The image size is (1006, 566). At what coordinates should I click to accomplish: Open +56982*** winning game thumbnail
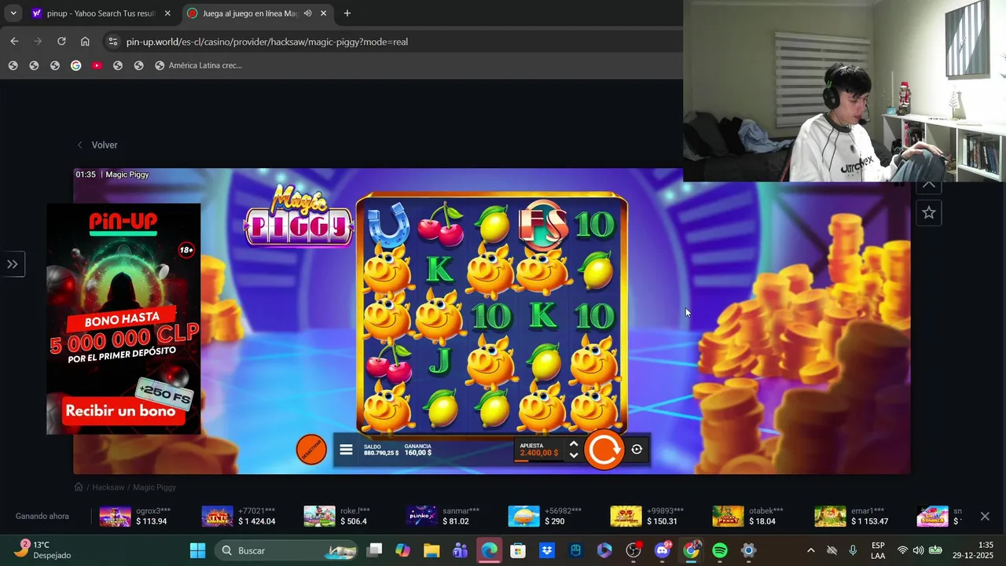(x=523, y=516)
